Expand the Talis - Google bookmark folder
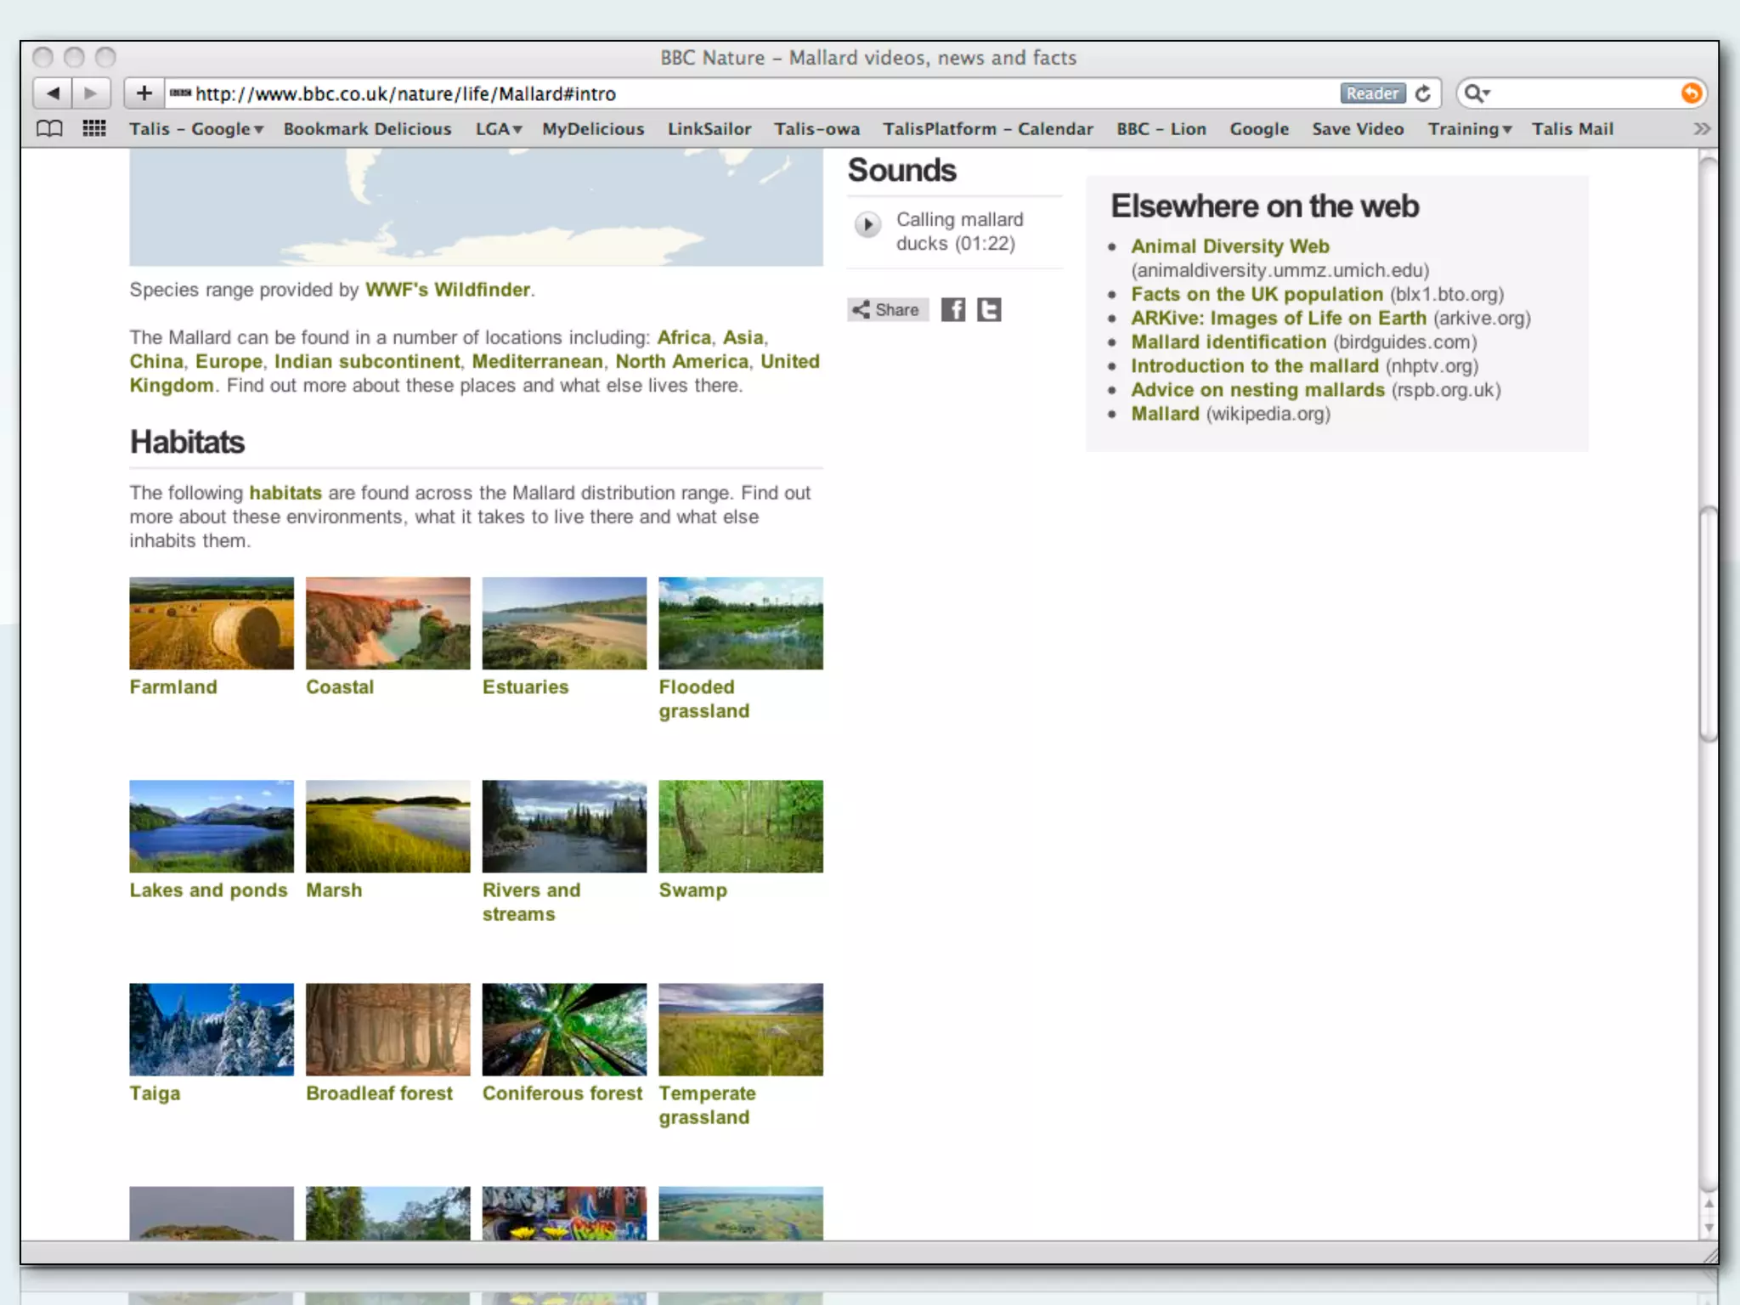1740x1305 pixels. (x=196, y=129)
